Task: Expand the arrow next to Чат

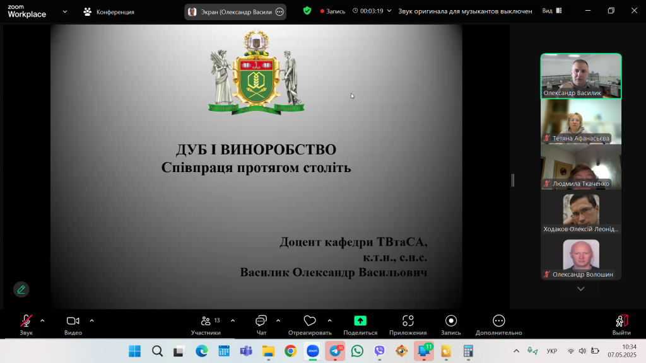Action: 278,321
